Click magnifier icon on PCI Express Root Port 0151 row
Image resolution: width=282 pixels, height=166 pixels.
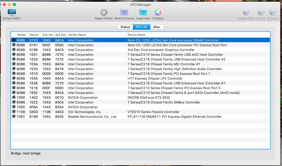click(14, 45)
